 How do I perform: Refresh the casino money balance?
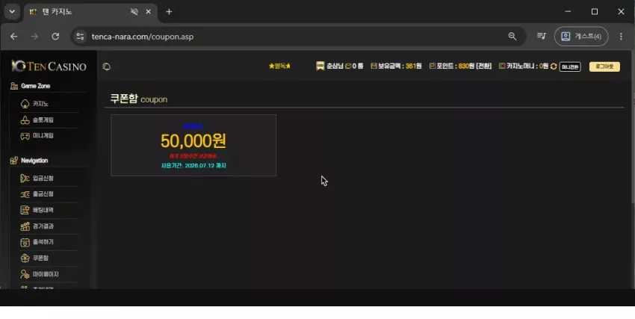point(554,66)
